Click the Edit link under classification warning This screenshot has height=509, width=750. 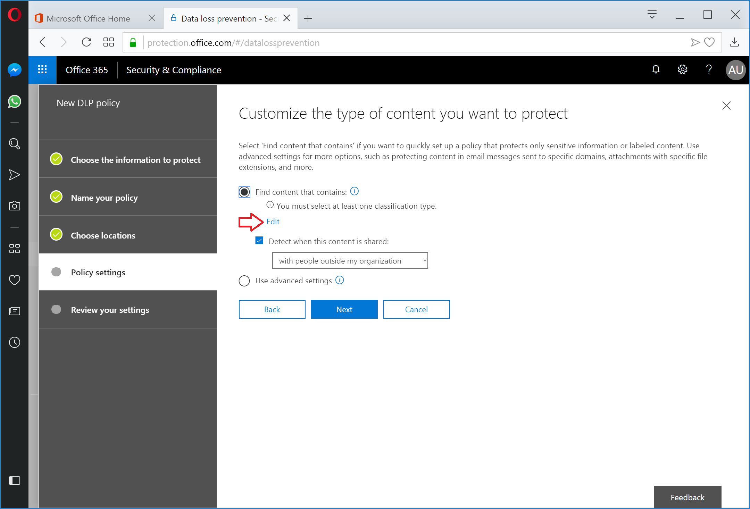pyautogui.click(x=273, y=222)
